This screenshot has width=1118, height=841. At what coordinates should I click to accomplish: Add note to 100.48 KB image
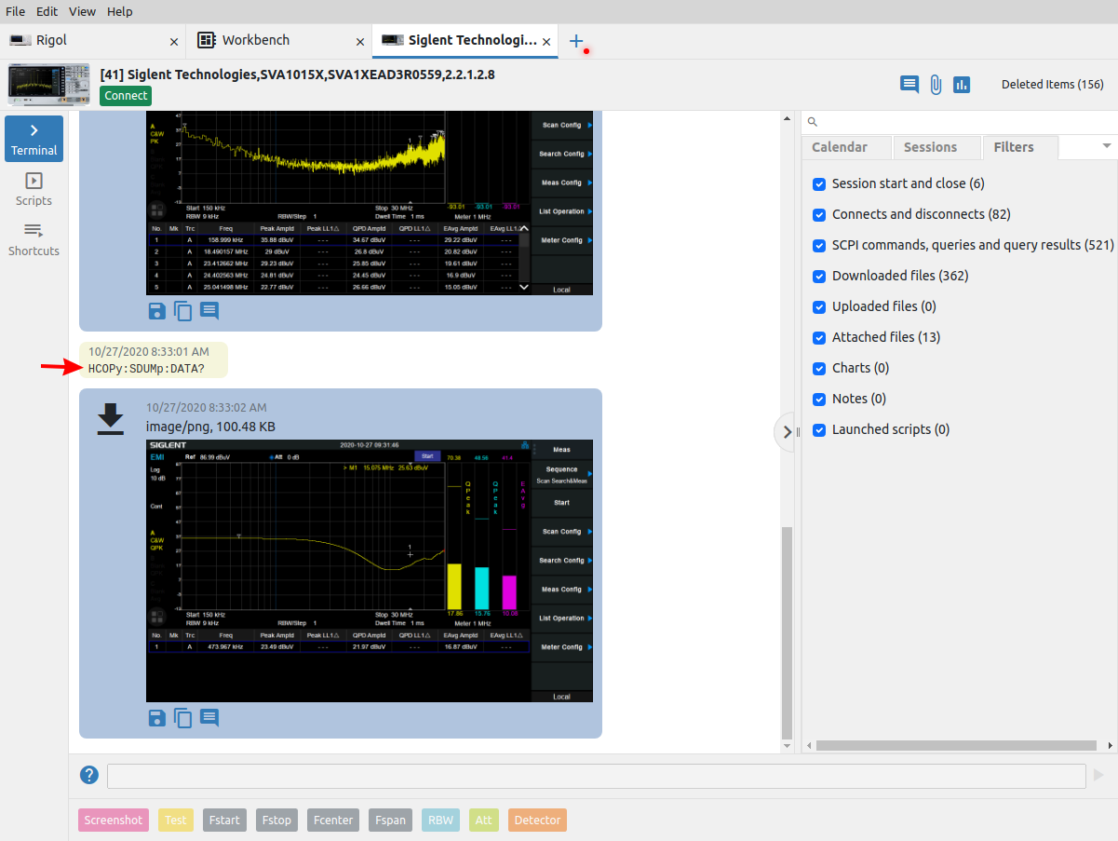pyautogui.click(x=209, y=718)
